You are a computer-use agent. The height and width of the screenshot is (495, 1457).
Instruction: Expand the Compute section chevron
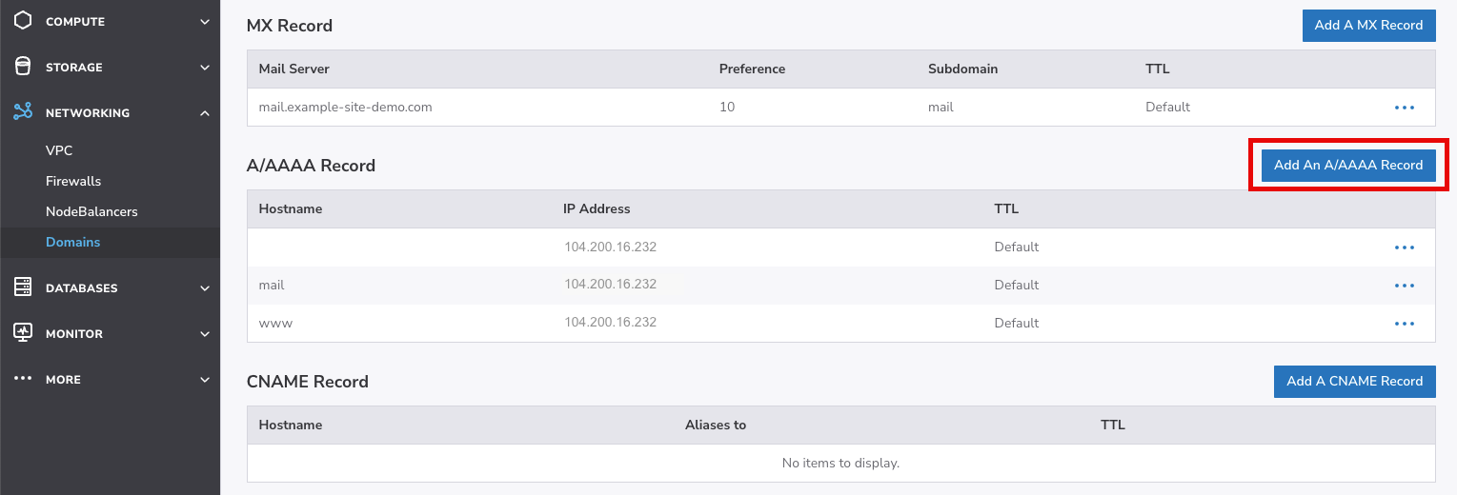tap(205, 22)
